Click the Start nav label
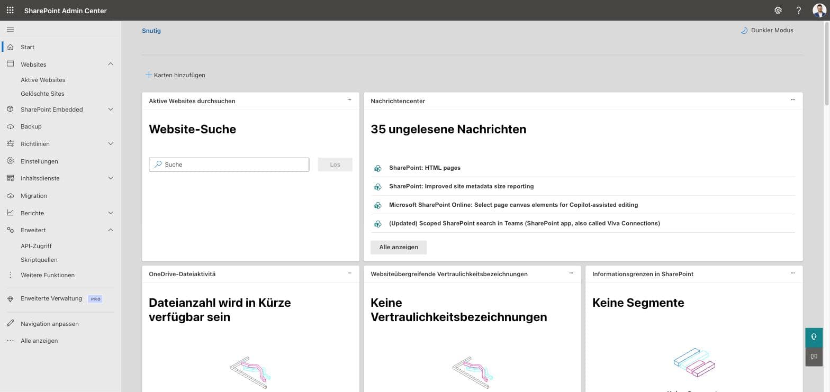This screenshot has height=392, width=830. point(28,47)
